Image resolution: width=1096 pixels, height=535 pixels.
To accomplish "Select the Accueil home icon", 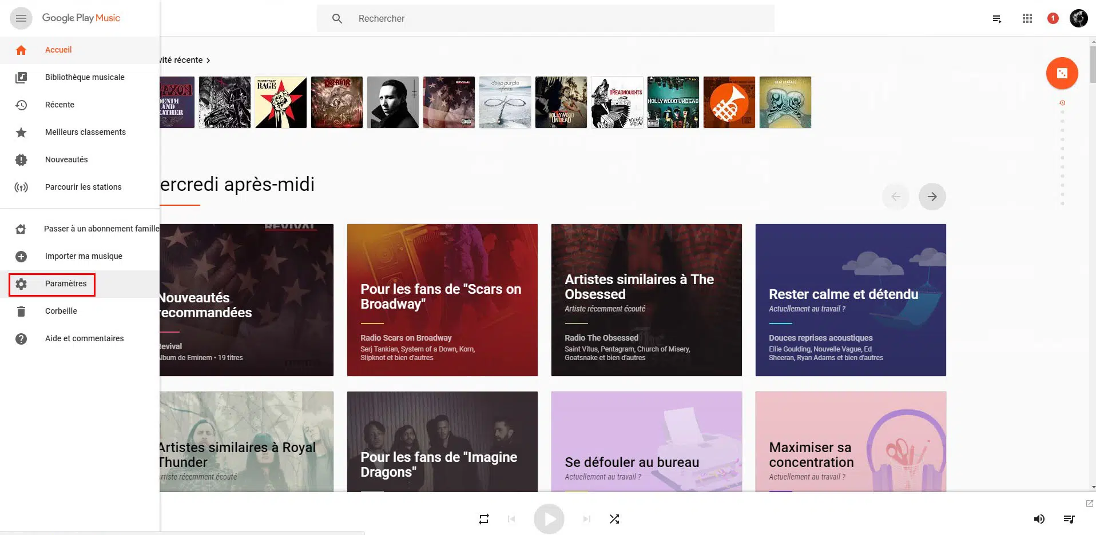I will click(x=21, y=50).
